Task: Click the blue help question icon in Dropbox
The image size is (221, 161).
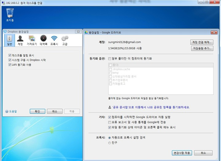Action: coord(7,111)
